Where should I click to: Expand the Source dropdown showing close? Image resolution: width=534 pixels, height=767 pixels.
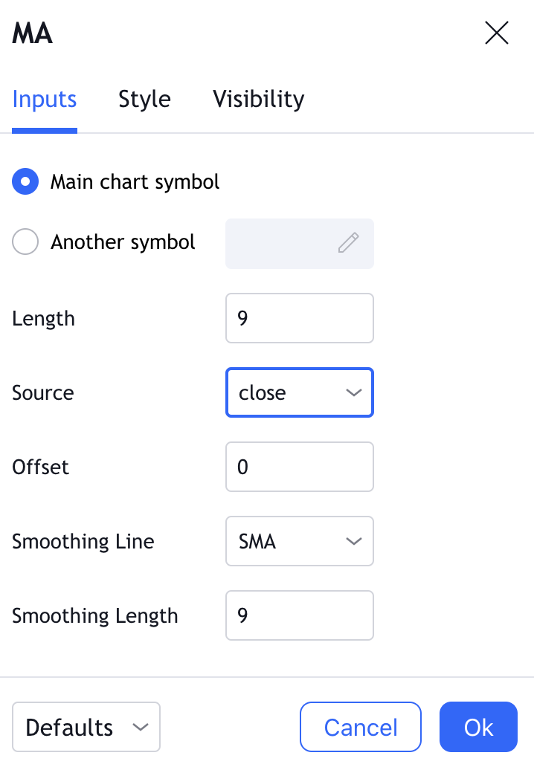click(299, 392)
